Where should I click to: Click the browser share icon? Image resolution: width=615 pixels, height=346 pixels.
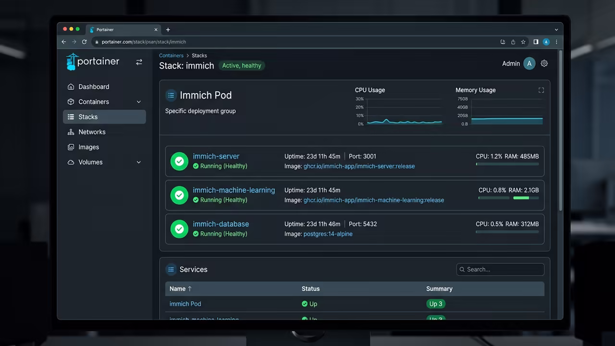pos(513,42)
